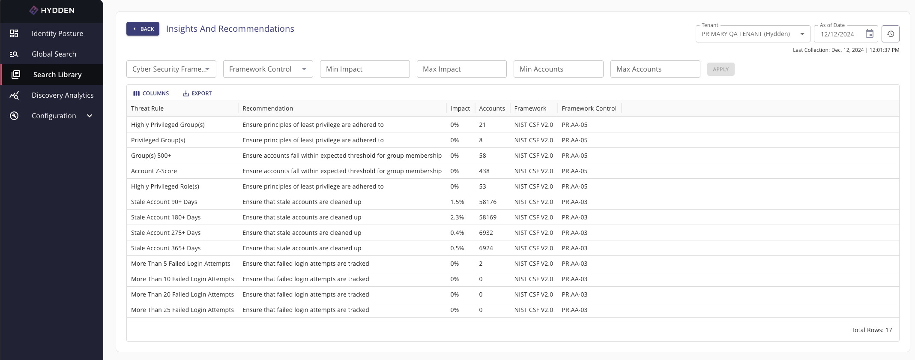Select the Account Z-Score threat rule

tap(154, 171)
